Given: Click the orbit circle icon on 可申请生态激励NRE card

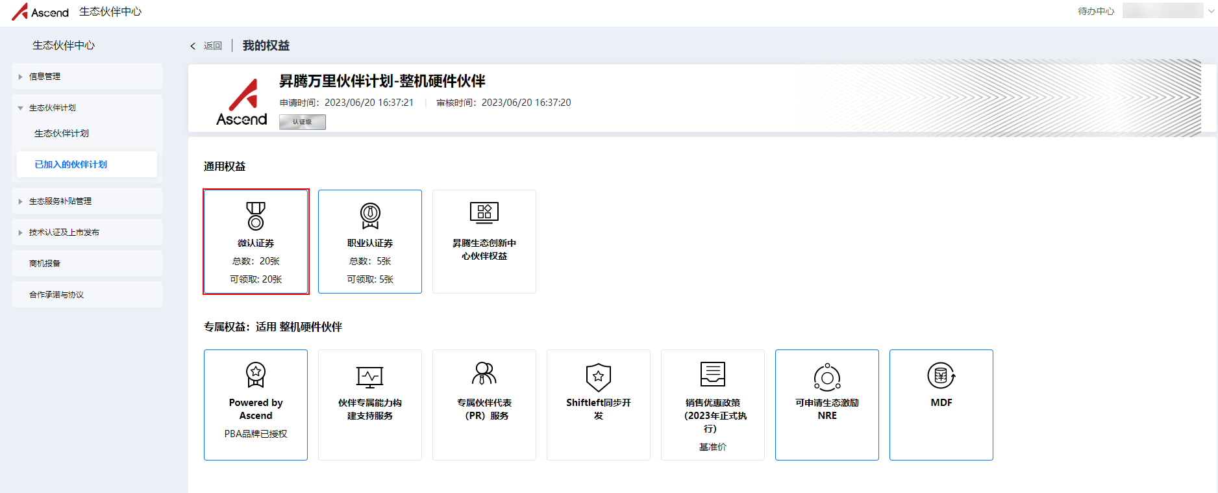Looking at the screenshot, I should click(x=827, y=377).
